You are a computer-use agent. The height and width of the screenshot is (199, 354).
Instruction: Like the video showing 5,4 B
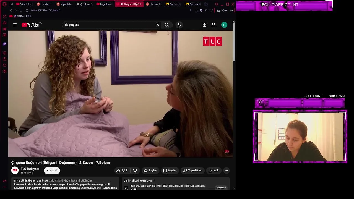[x=122, y=171]
